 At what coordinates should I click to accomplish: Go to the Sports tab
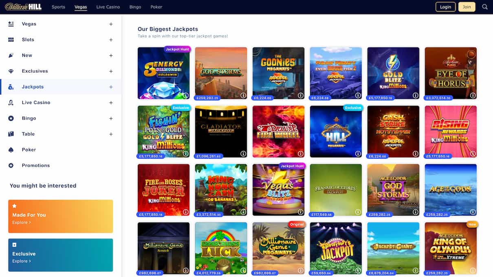click(x=58, y=7)
